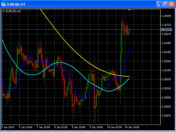Click the '9 Jan 10:00' time axis label
Screen dimensions: 176x132
pyautogui.click(x=96, y=127)
